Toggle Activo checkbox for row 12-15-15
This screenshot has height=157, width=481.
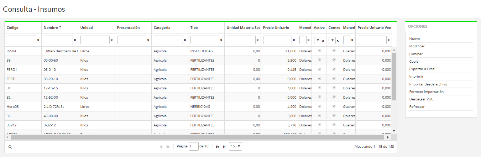click(319, 88)
